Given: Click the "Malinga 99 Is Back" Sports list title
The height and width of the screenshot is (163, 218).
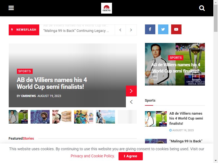Looking at the screenshot, I should [x=186, y=141].
